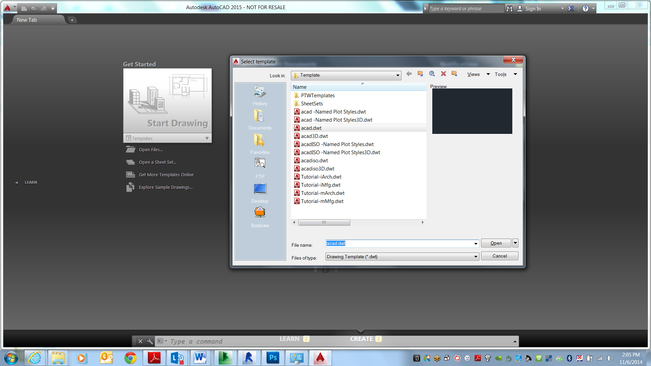
Task: Expand the Quick Access toolbar customize arrow
Action: click(53, 8)
